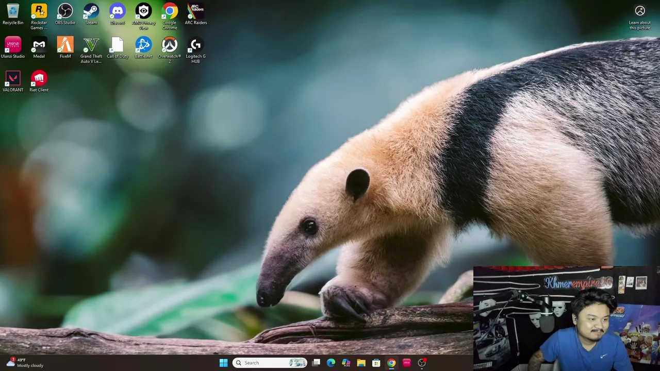Open the Recycle Bin desktop icon

click(x=13, y=14)
